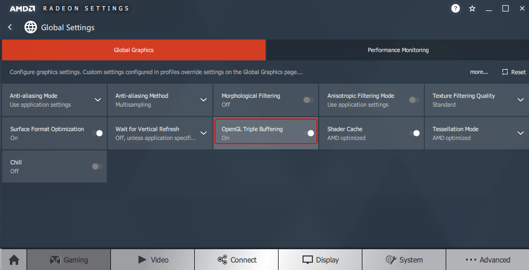Open Tessellation Mode dropdown
The width and height of the screenshot is (529, 270).
[520, 133]
